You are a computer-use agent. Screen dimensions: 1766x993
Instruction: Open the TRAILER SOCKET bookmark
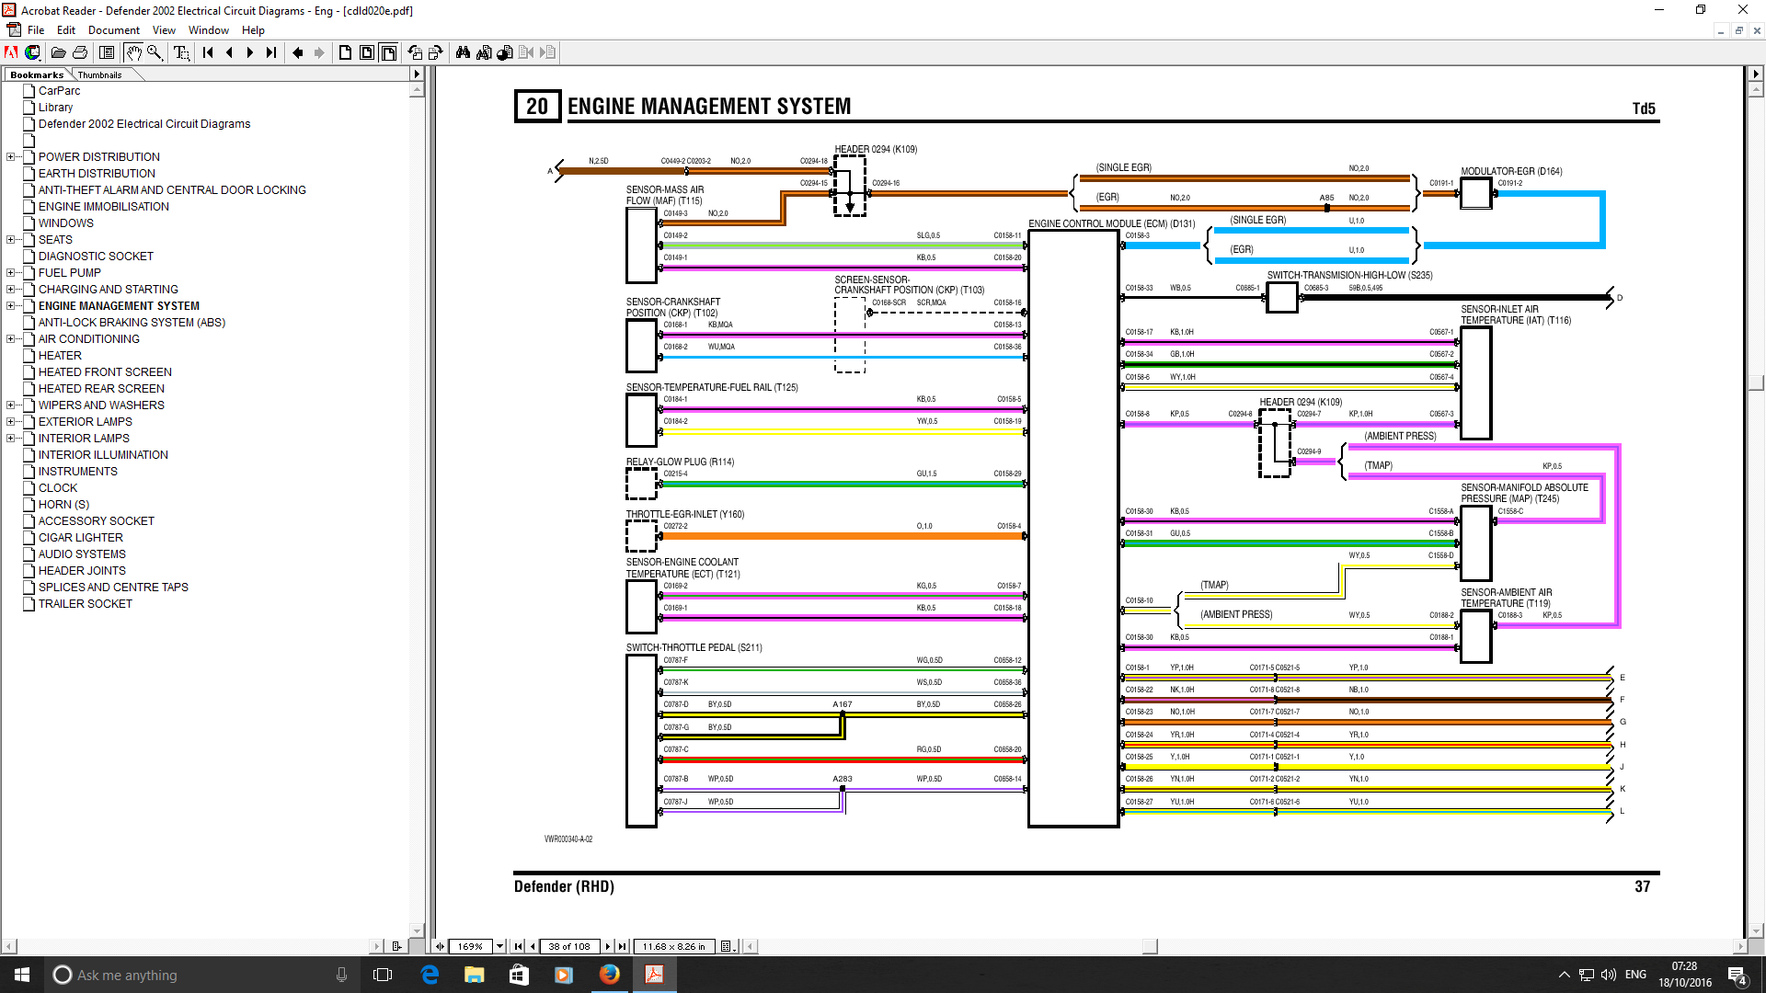(86, 604)
